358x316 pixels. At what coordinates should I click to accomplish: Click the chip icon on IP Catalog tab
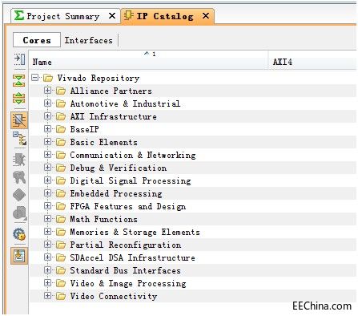pos(129,15)
